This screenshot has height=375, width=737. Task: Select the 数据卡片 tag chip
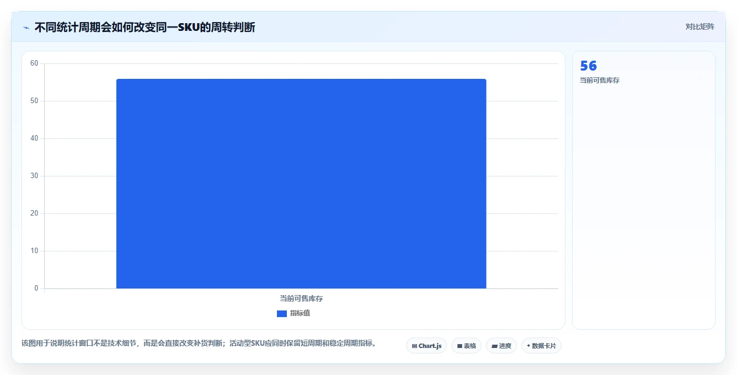(x=541, y=346)
